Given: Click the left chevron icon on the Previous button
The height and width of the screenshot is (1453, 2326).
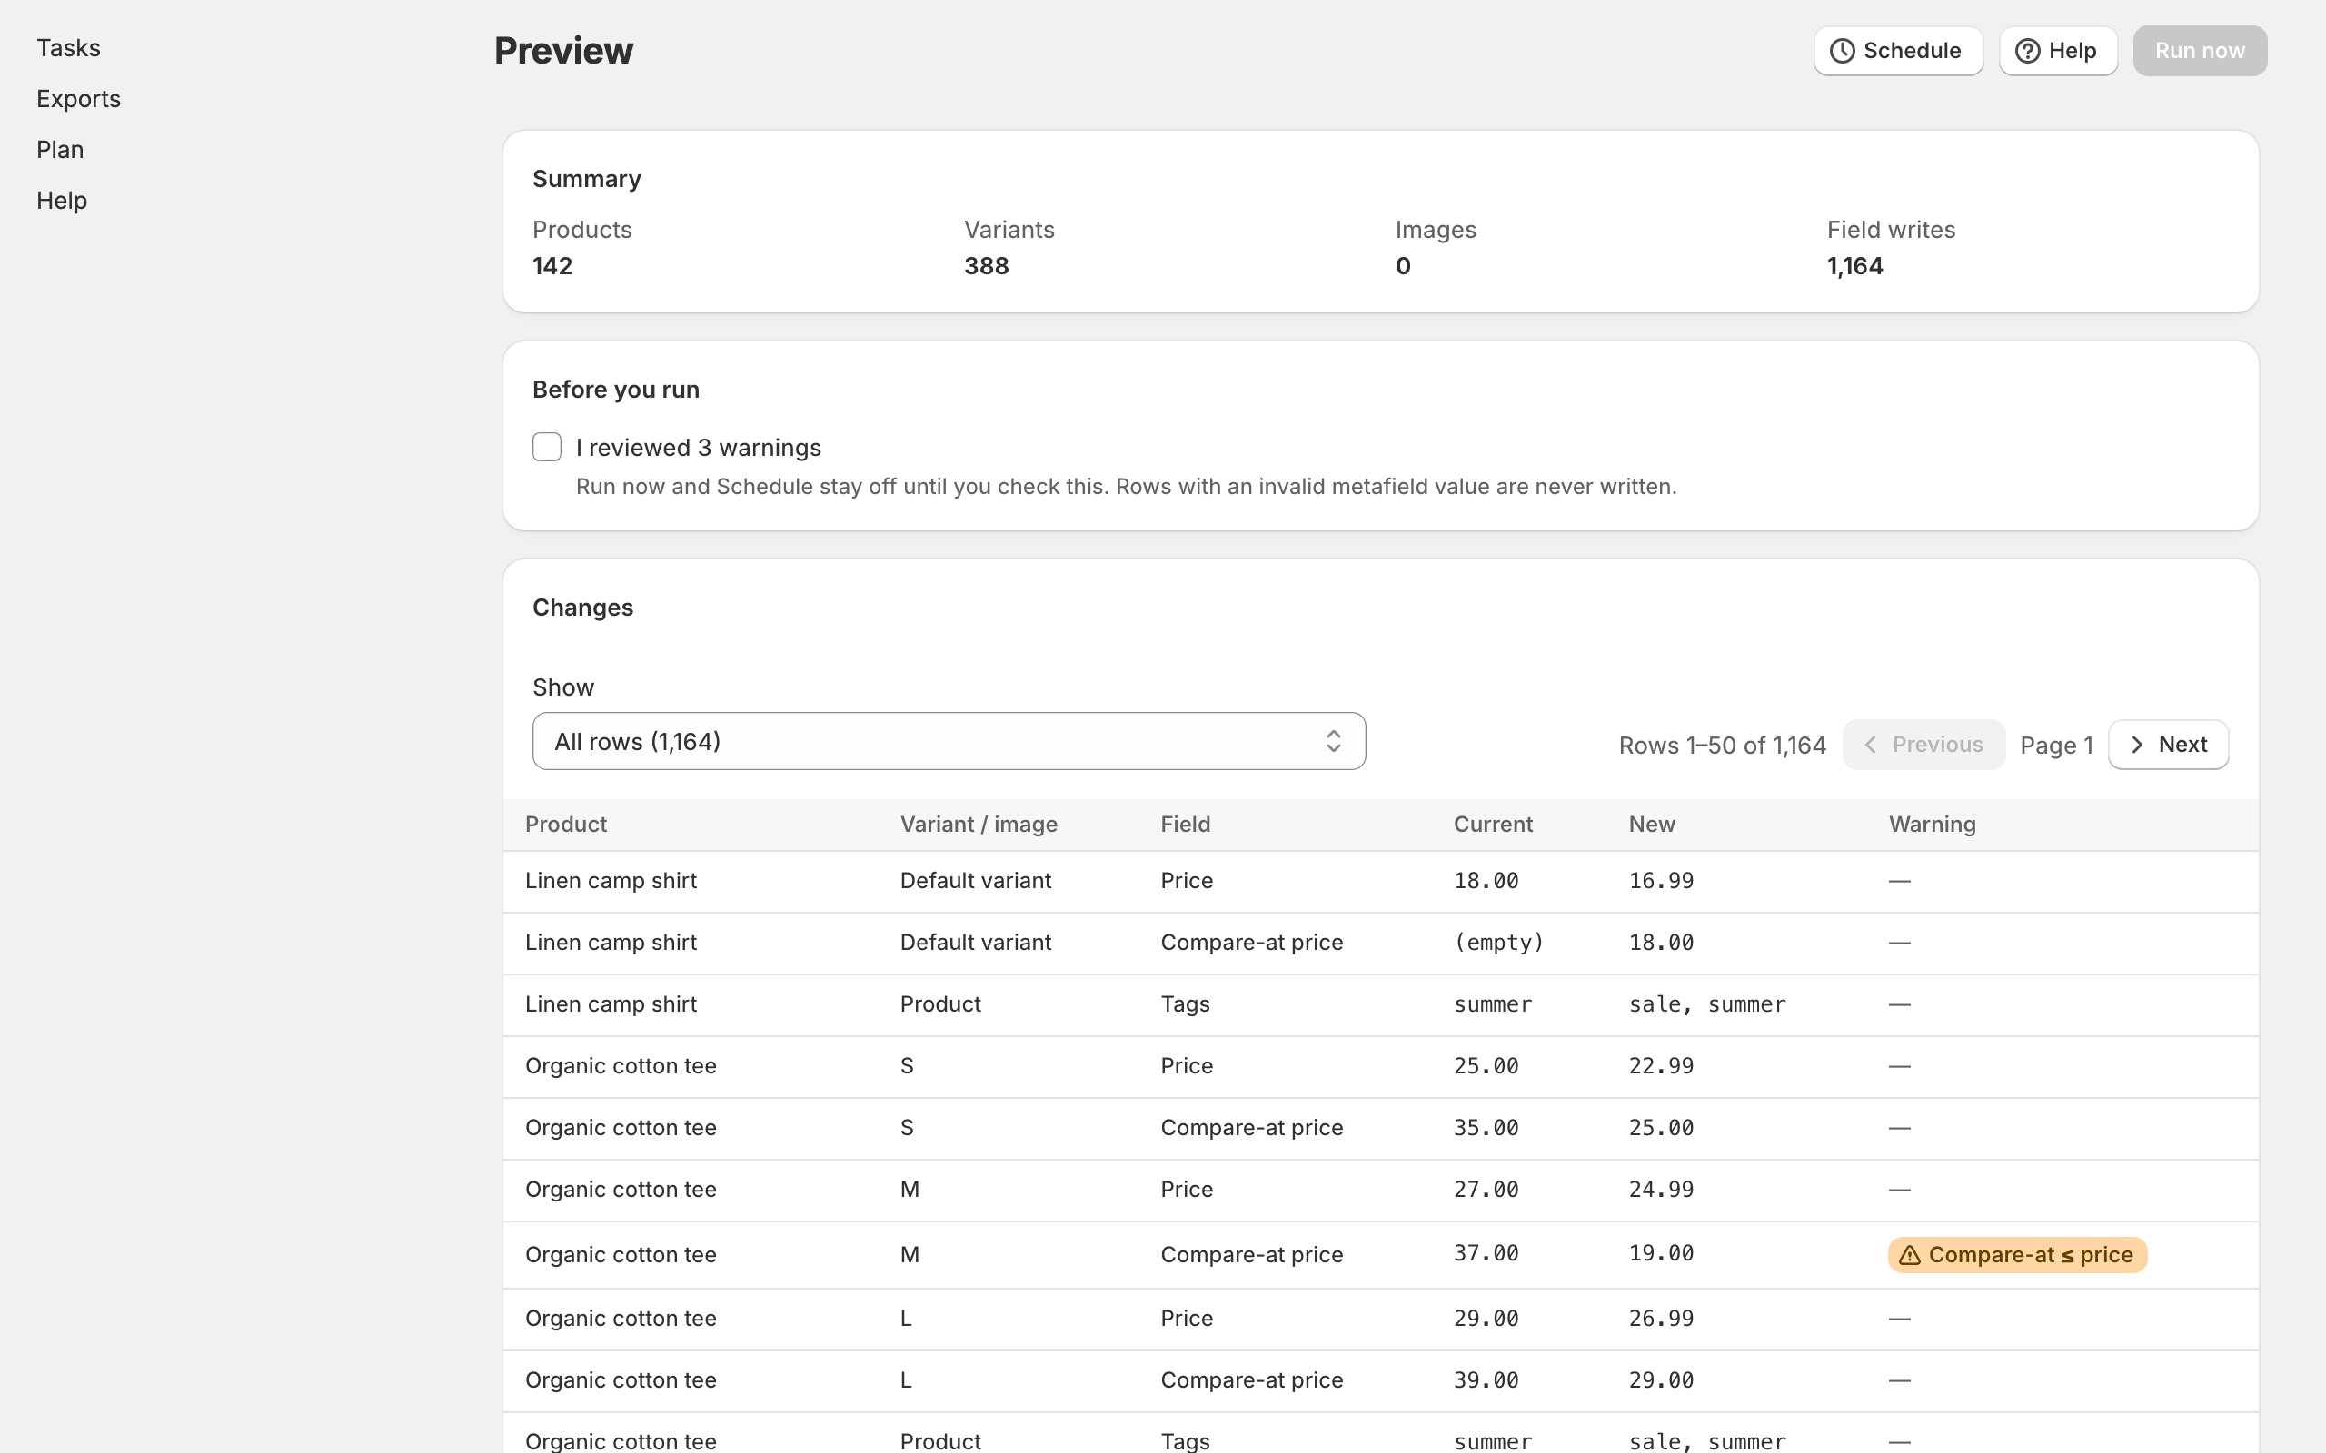Looking at the screenshot, I should (1871, 745).
